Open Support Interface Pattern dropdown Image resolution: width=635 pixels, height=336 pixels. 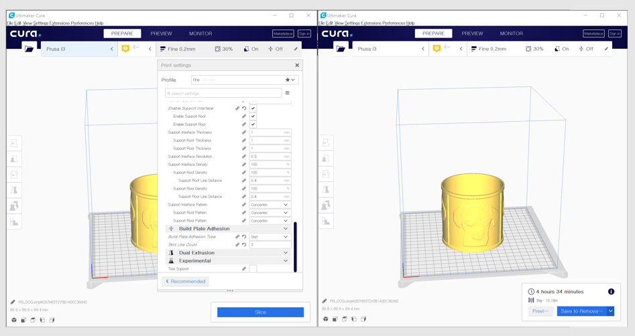pyautogui.click(x=270, y=205)
